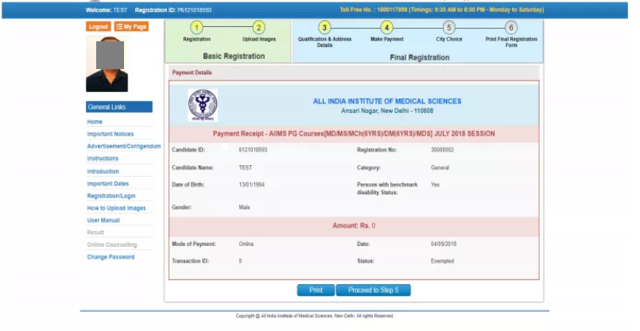Open How to Upload Images link
This screenshot has width=640, height=331.
click(116, 208)
